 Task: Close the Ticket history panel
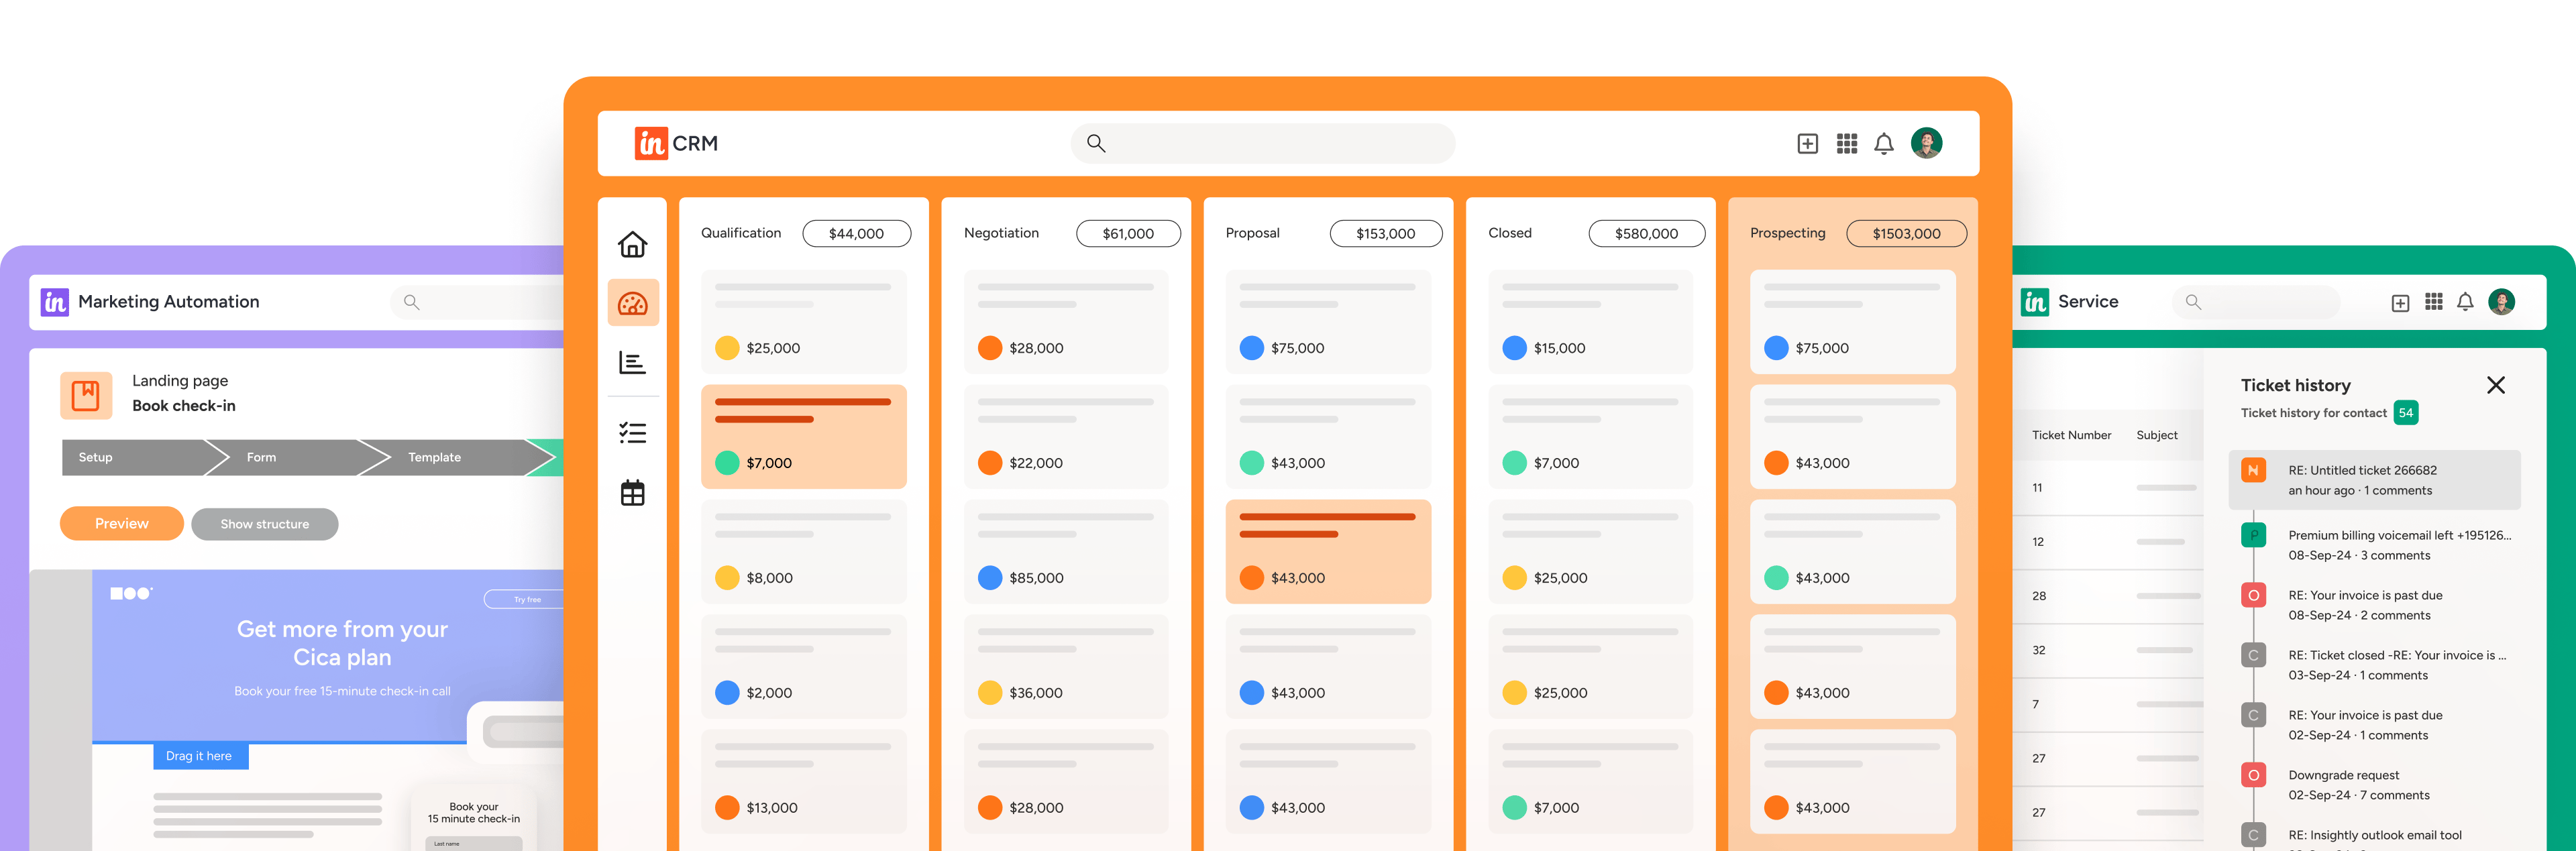[2496, 385]
